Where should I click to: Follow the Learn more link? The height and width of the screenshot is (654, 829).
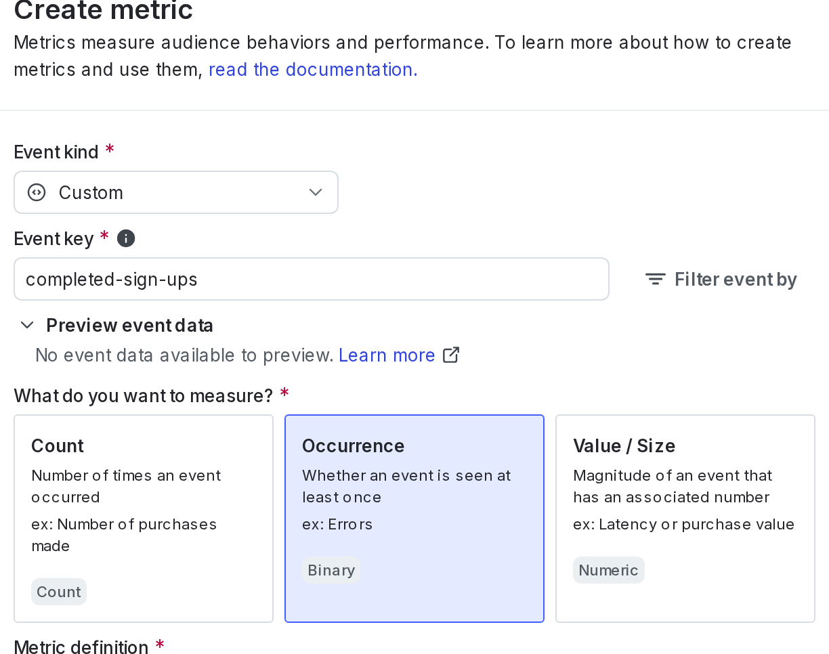click(386, 354)
